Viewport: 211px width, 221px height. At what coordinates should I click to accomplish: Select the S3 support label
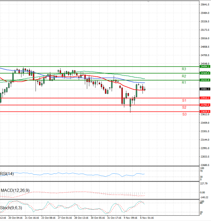(x=184, y=114)
